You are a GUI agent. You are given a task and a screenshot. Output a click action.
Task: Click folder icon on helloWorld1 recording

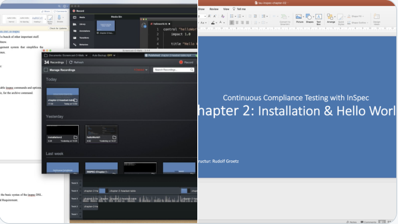point(114,137)
